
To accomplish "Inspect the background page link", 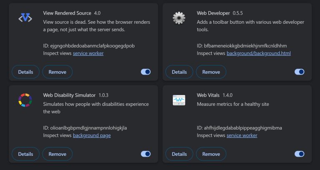I will tap(92, 135).
